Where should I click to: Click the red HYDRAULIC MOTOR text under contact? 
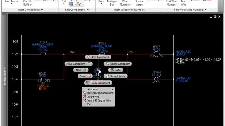(x=43, y=87)
